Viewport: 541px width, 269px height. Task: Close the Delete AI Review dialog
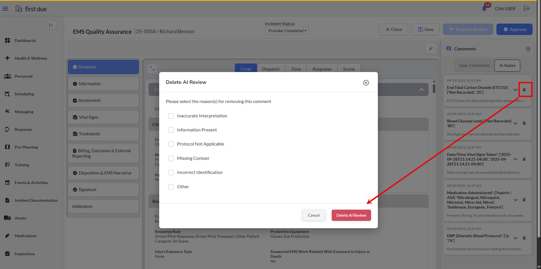366,82
